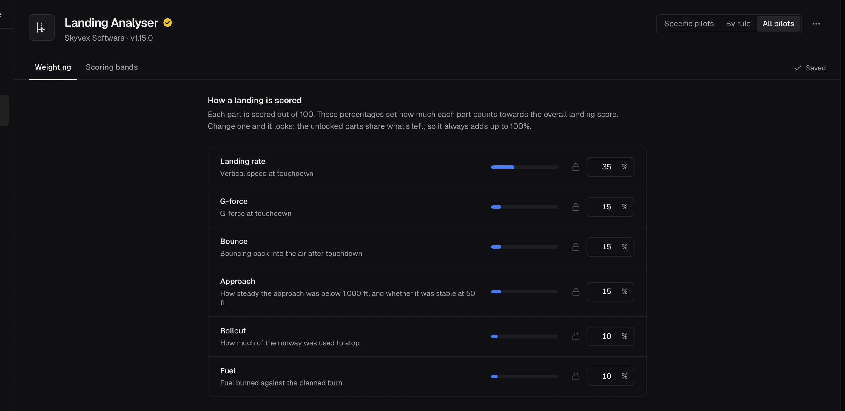Adjust the Approach weight slider
845x411 pixels.
click(x=524, y=292)
